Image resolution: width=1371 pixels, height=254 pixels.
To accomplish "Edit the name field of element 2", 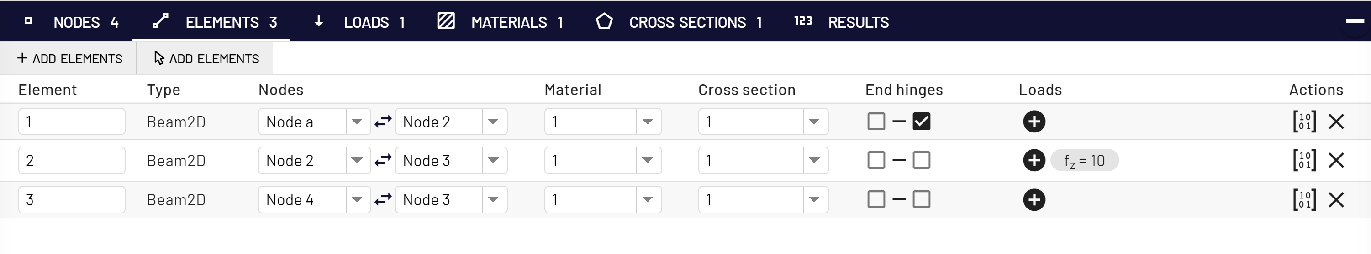I will coord(72,161).
